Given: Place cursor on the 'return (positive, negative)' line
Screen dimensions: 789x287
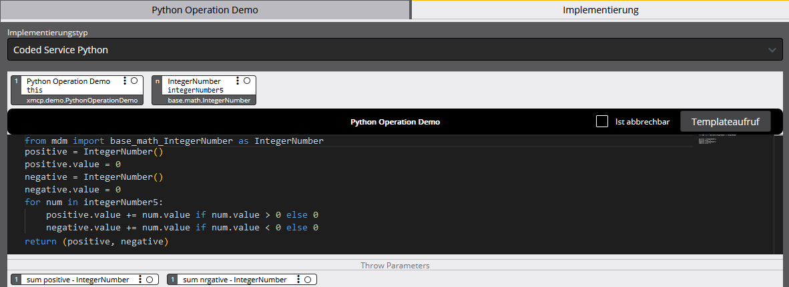Looking at the screenshot, I should (97, 242).
